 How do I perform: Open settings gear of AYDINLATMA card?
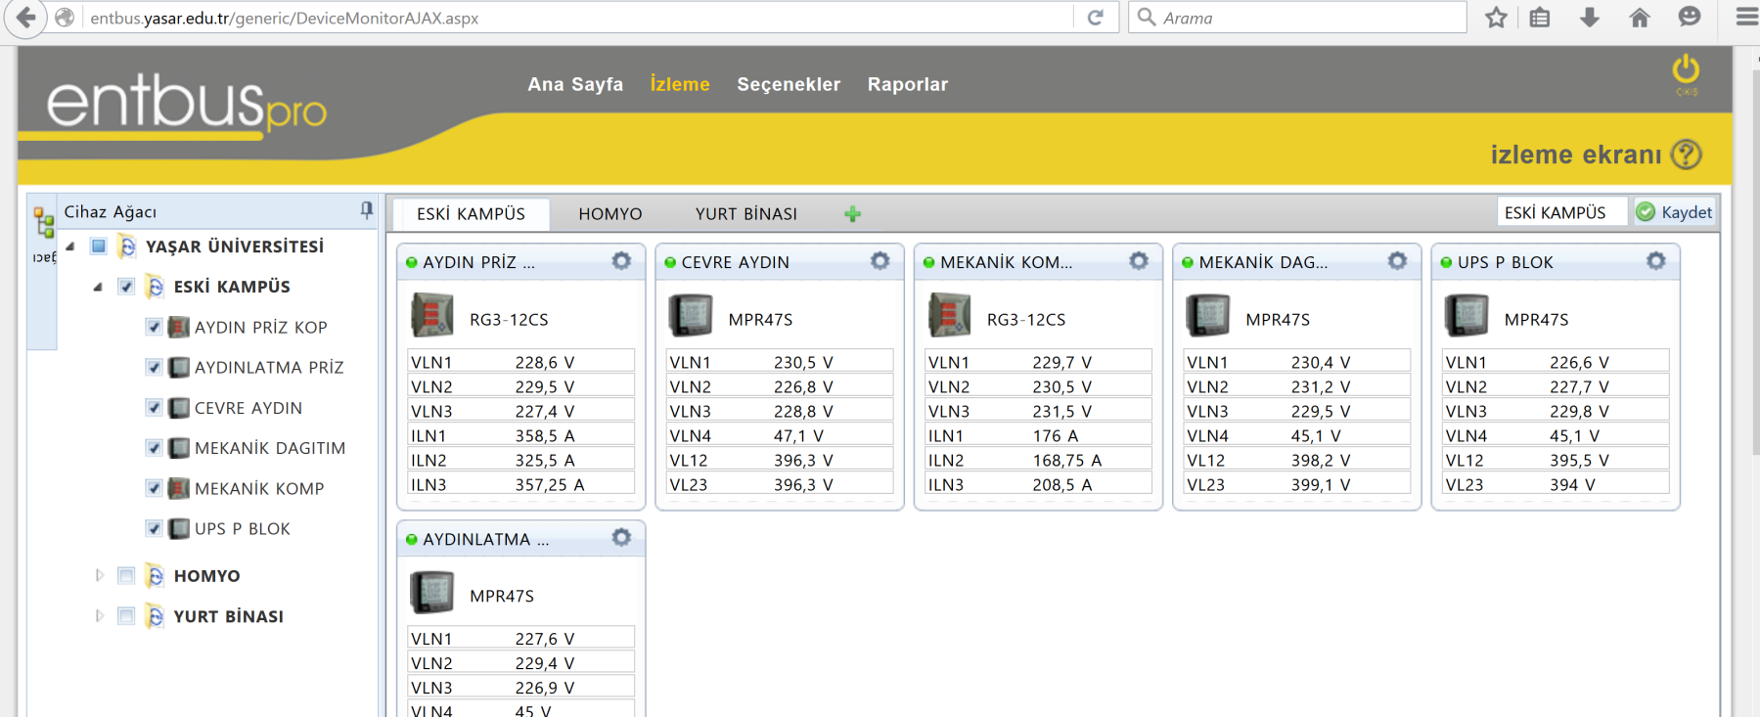tap(621, 538)
